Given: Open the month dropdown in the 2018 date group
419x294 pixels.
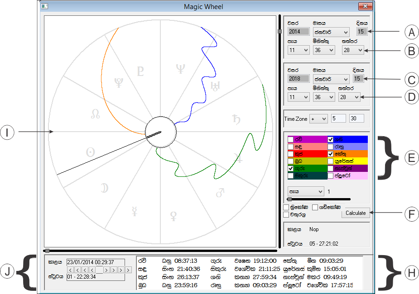Looking at the screenshot, I should pos(332,79).
